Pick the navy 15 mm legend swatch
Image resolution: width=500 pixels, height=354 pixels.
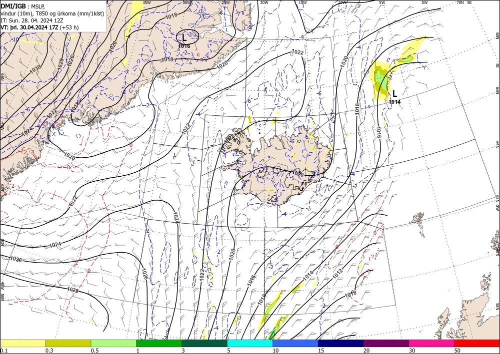click(x=341, y=343)
